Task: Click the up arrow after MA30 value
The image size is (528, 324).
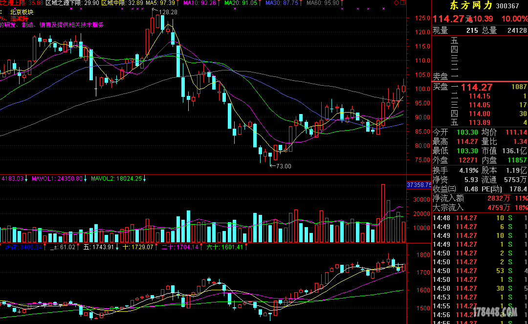Action: click(x=302, y=3)
